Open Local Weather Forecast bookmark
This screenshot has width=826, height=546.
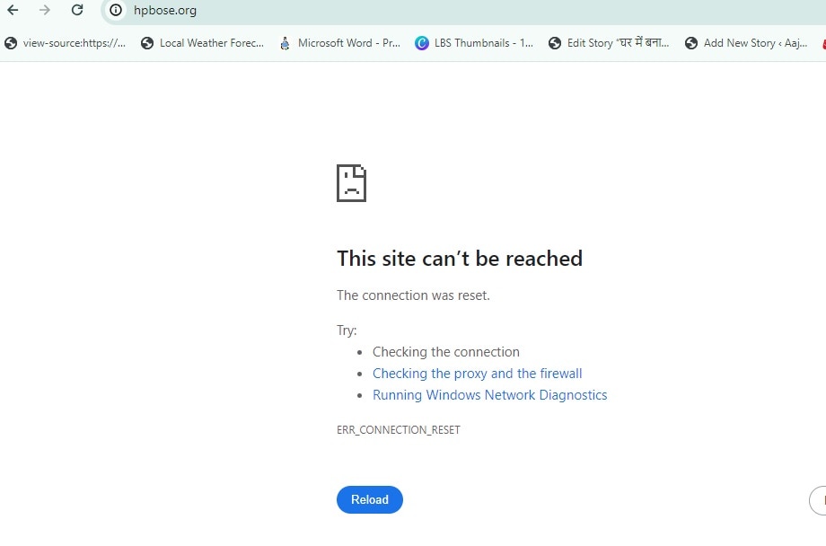pyautogui.click(x=203, y=43)
